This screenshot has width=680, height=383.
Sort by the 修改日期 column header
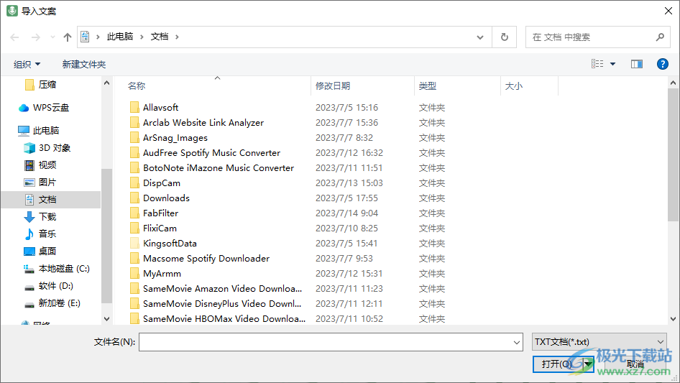(333, 86)
